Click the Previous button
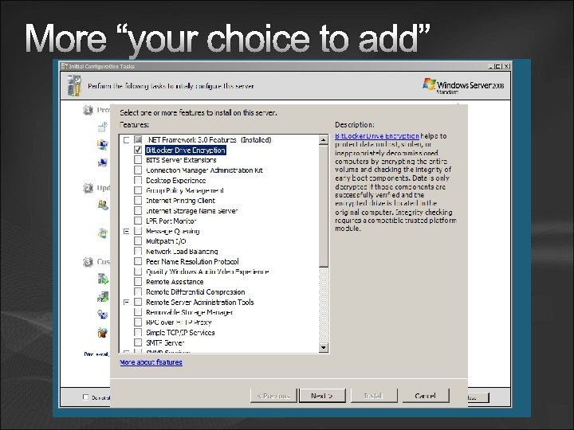The height and width of the screenshot is (430, 574). point(273,396)
